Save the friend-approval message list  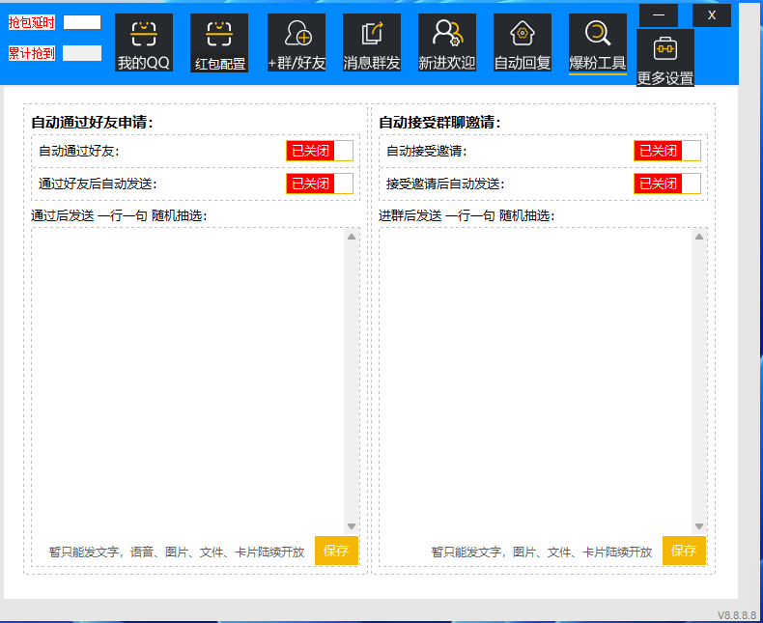(x=336, y=551)
